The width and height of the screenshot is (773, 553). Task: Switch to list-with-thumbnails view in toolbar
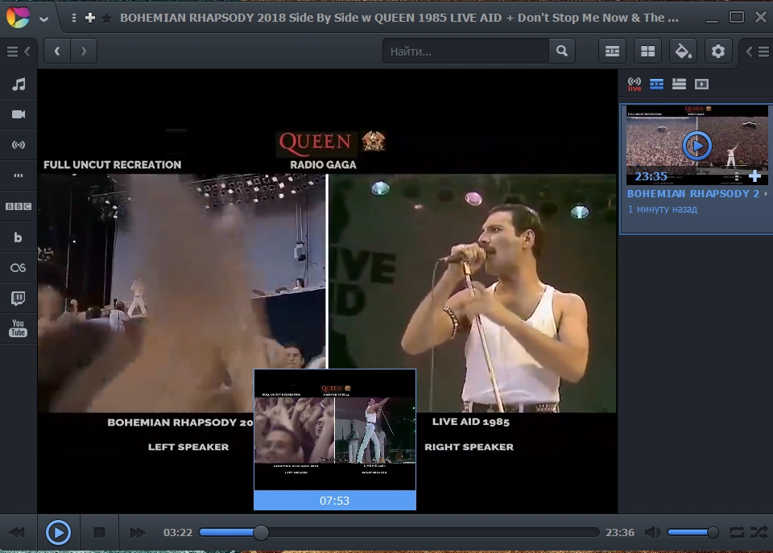coord(612,52)
